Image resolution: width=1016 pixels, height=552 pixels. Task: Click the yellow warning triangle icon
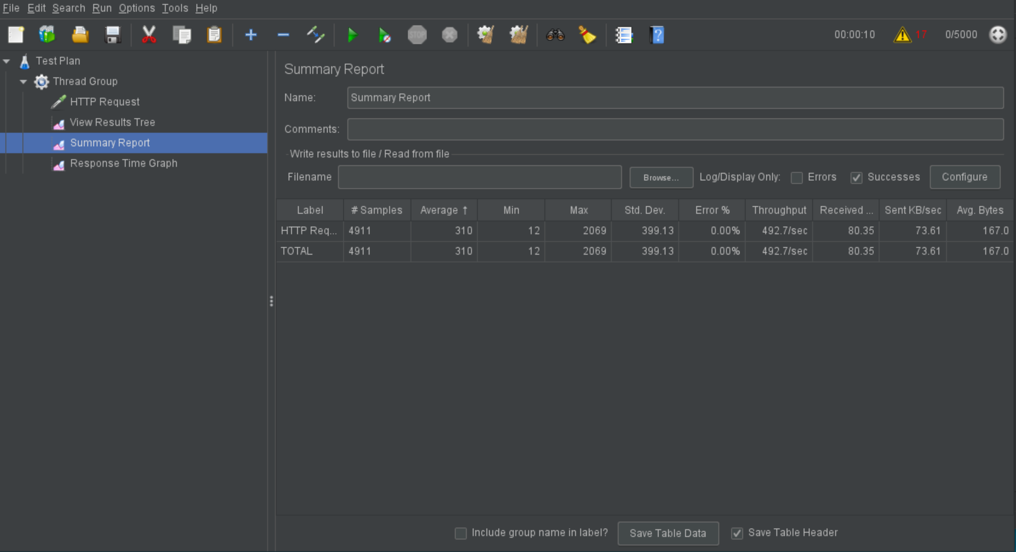(902, 35)
